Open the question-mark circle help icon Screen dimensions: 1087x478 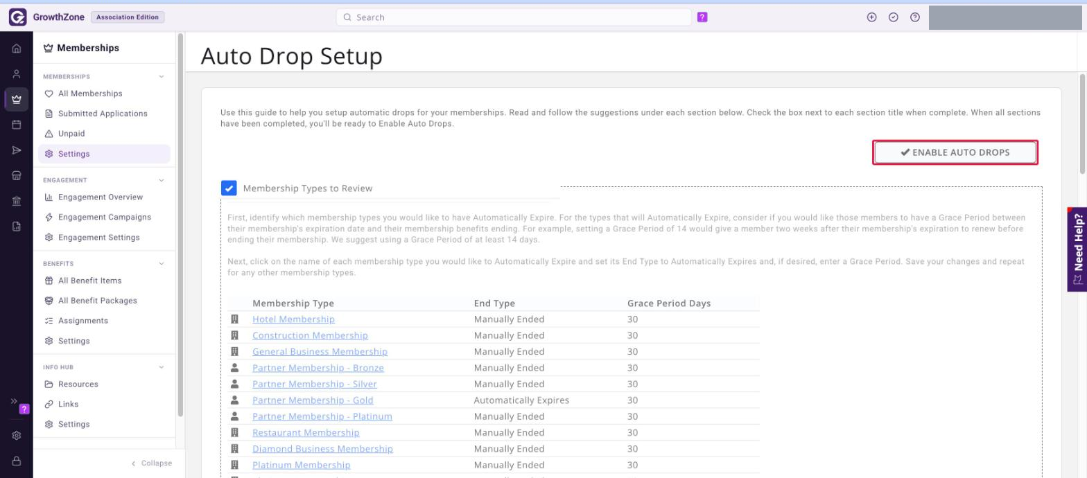tap(915, 17)
